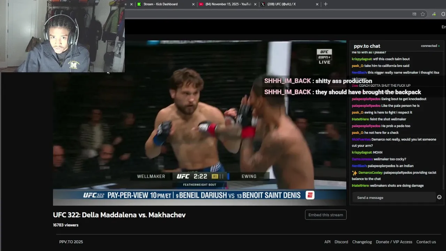The width and height of the screenshot is (446, 251).
Task: Click the X logo favicon on UFC tab
Action: pyautogui.click(x=263, y=4)
